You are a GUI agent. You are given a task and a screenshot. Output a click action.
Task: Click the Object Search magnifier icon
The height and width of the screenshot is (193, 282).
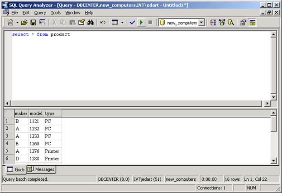231,23
